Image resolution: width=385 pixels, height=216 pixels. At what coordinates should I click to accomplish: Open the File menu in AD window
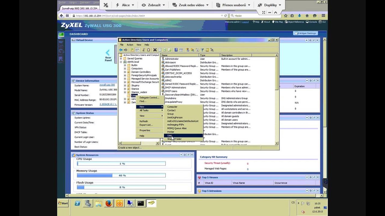122,45
